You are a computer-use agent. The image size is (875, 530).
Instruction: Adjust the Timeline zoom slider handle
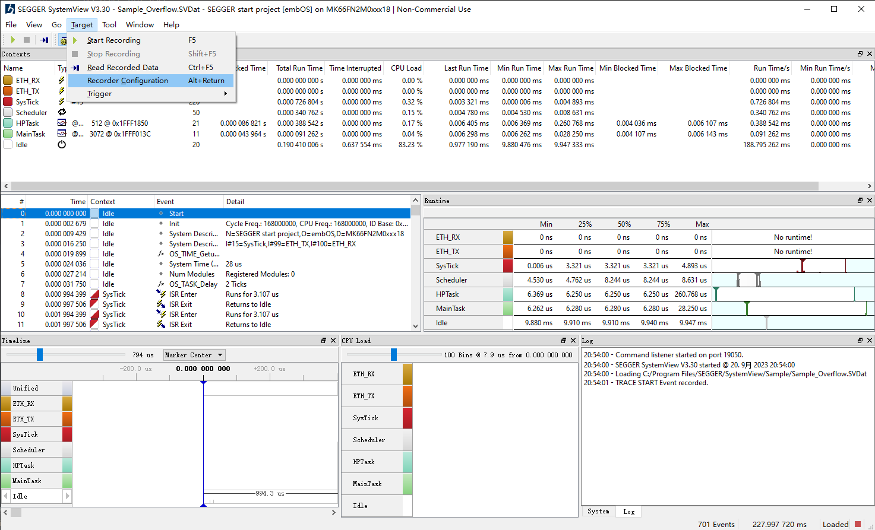[40, 354]
